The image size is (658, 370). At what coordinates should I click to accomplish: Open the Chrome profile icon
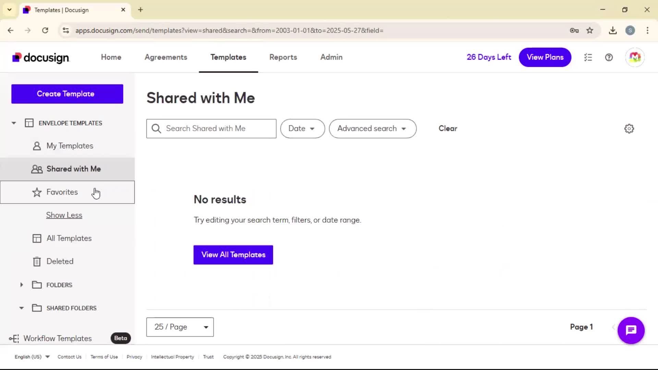[630, 30]
